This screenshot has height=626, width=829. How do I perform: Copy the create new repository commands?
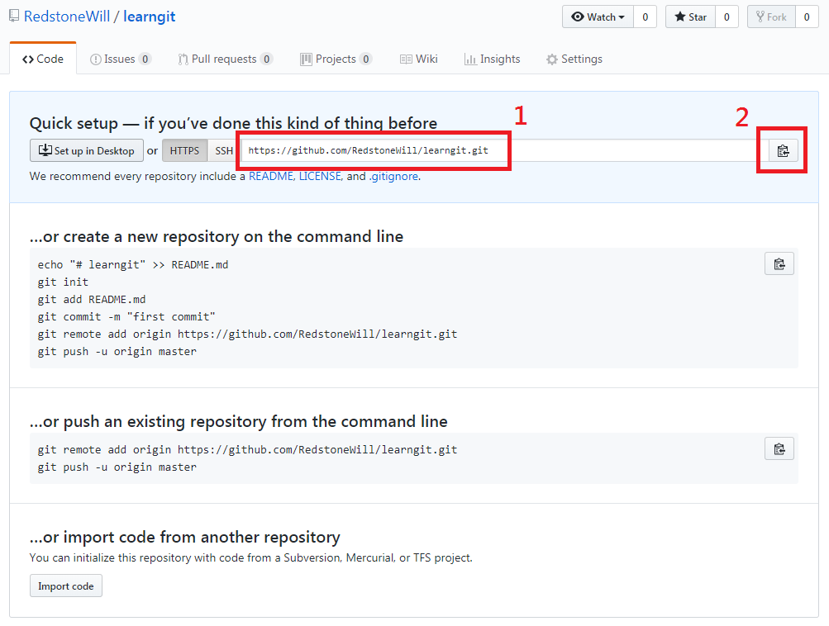(779, 263)
